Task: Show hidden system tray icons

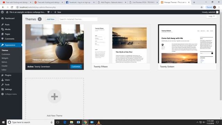Action: (197, 122)
